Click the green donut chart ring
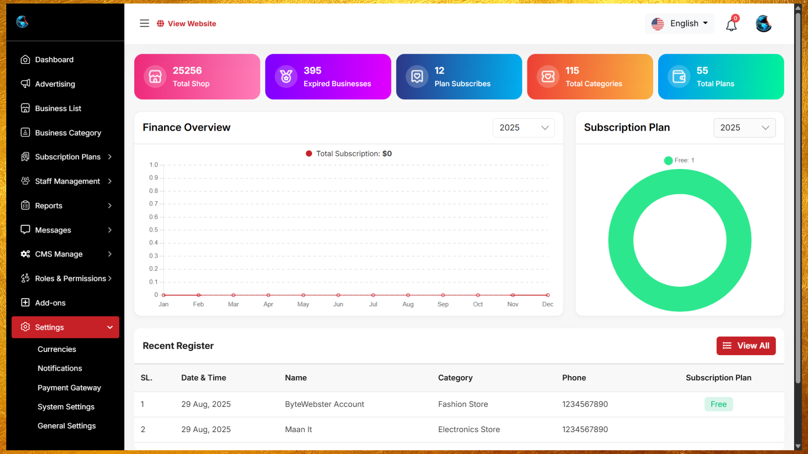The image size is (808, 454). tap(620, 240)
